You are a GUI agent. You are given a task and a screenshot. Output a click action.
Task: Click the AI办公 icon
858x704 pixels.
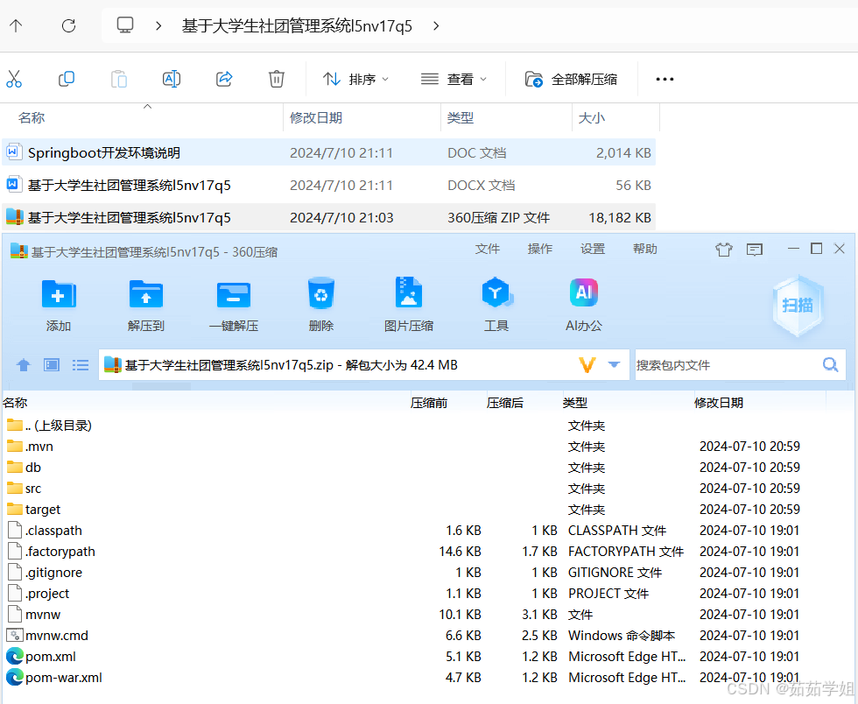[584, 292]
